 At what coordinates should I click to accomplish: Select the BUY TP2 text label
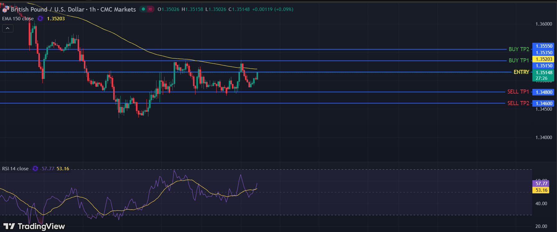(519, 49)
